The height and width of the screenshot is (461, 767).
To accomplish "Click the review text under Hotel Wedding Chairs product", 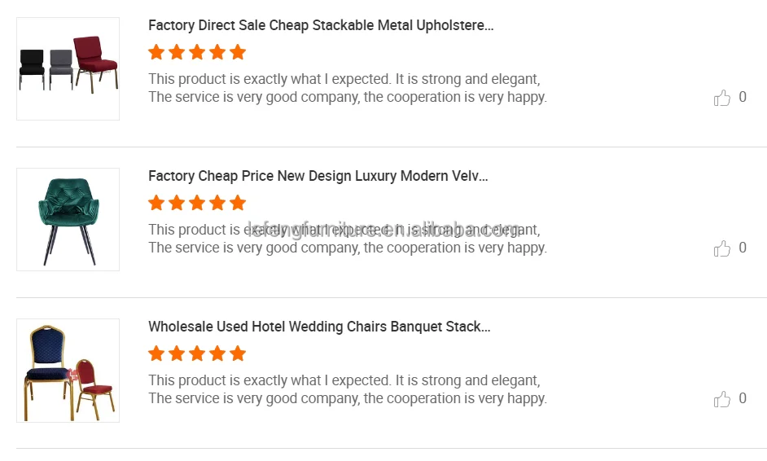I will (x=347, y=389).
